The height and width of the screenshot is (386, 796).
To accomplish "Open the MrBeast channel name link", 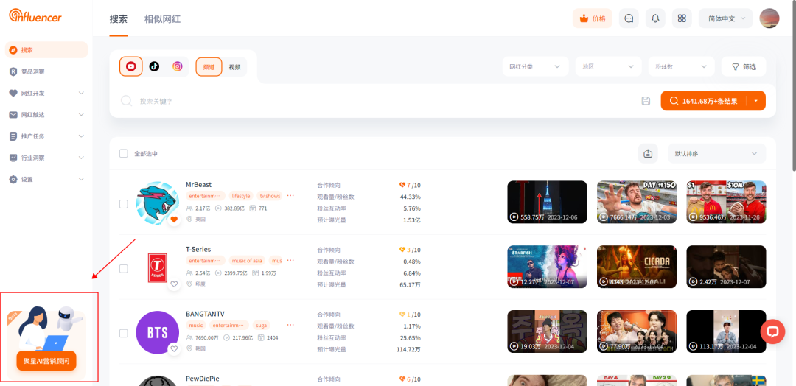I will point(198,185).
